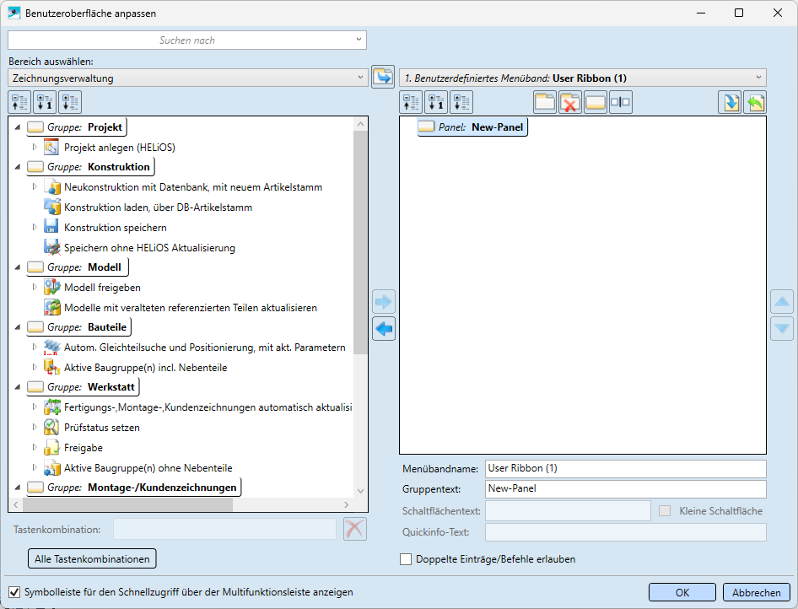Expand Aktive Baugruppe(n) ohne Nebenteile entry
798x609 pixels.
[x=35, y=467]
